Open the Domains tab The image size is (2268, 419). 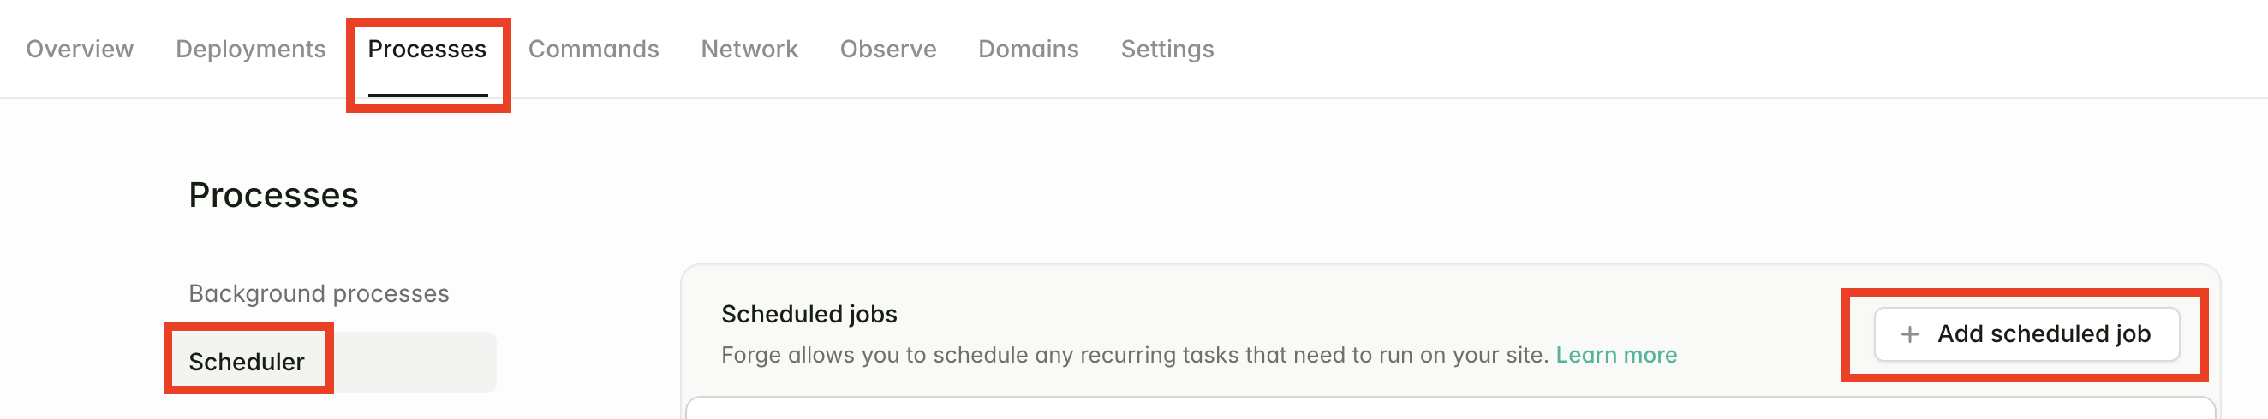pos(1029,50)
